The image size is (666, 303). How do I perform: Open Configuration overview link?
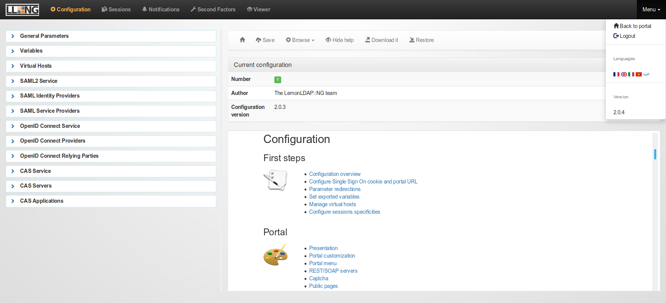pyautogui.click(x=335, y=174)
